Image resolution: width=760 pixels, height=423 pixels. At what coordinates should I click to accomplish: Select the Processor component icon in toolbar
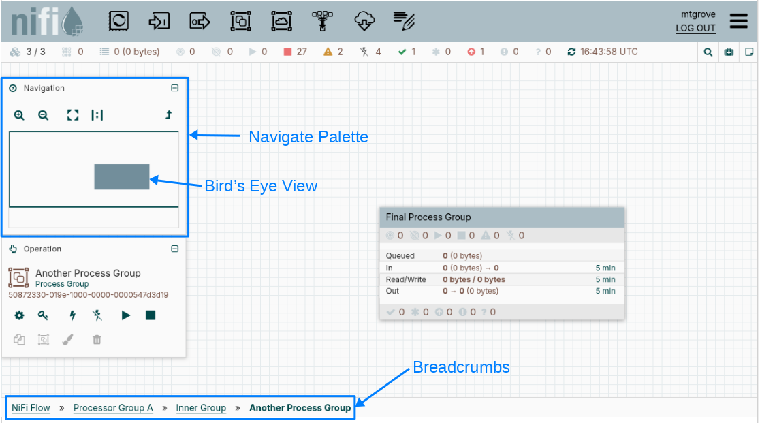pos(118,21)
